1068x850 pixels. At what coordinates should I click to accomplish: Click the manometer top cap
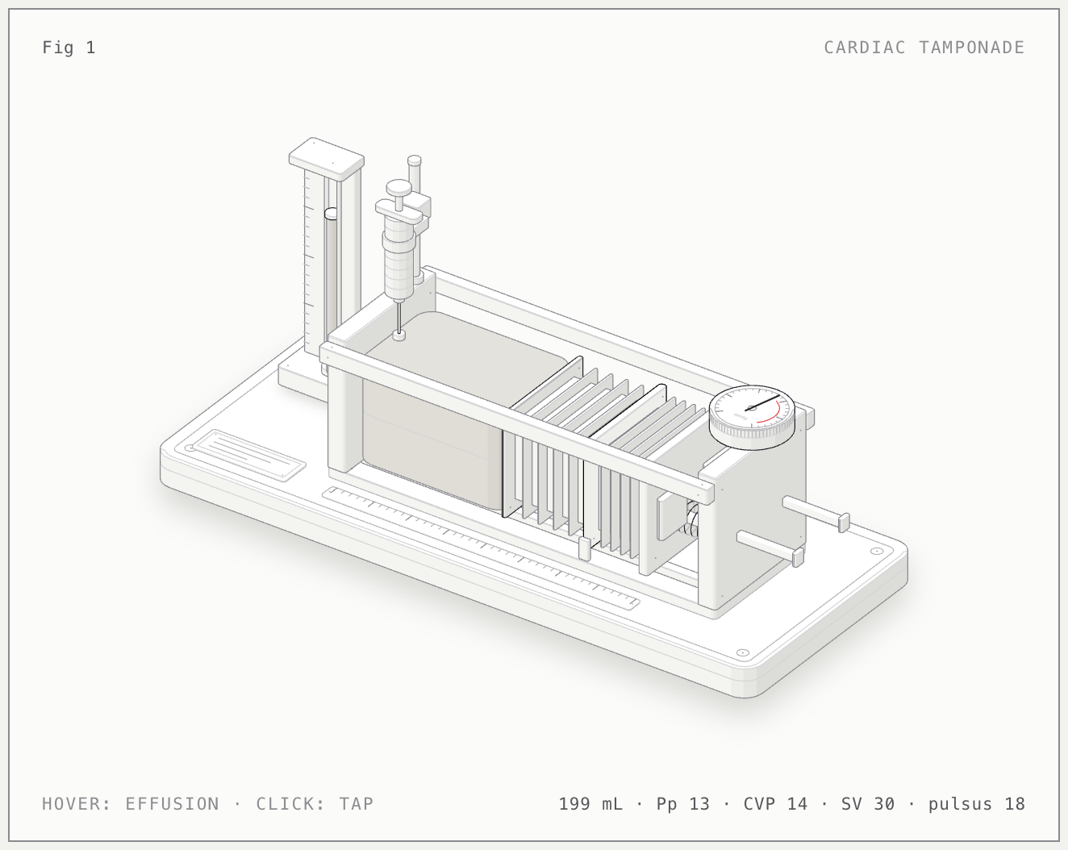pos(327,158)
